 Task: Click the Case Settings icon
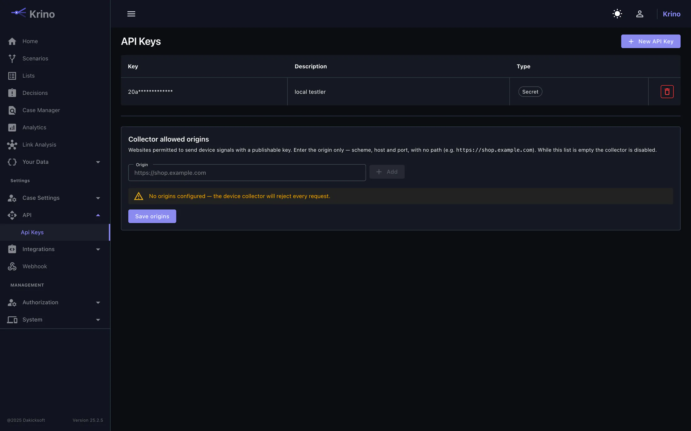[x=12, y=198]
